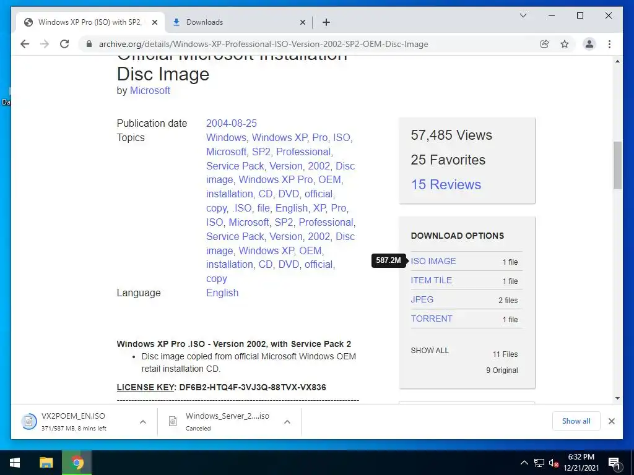
Task: Open the 2004-08-25 publication date link
Action: pyautogui.click(x=232, y=123)
